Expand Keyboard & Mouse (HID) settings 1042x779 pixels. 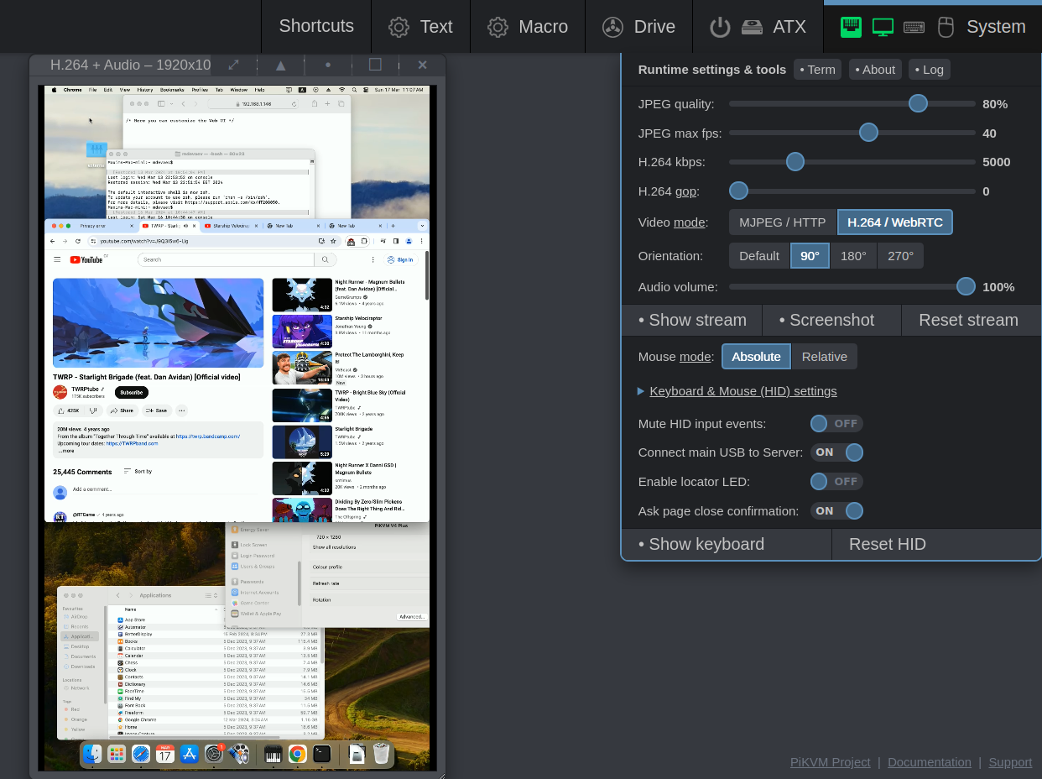click(742, 390)
